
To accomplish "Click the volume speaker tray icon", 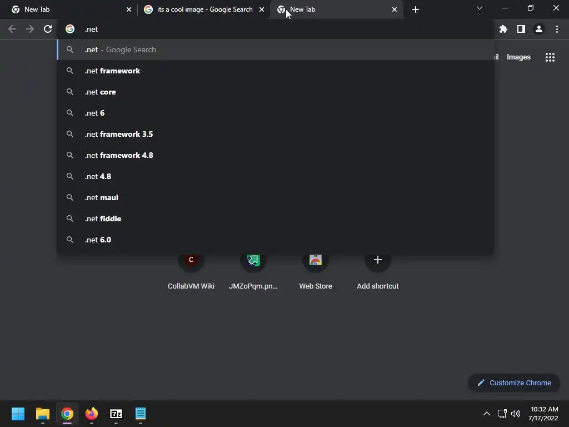I will pos(516,414).
